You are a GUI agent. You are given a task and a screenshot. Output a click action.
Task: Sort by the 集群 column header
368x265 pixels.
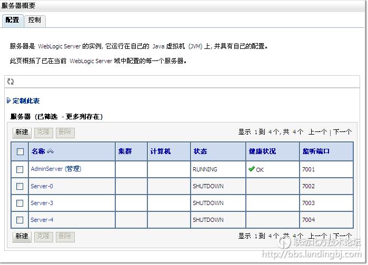pyautogui.click(x=125, y=151)
